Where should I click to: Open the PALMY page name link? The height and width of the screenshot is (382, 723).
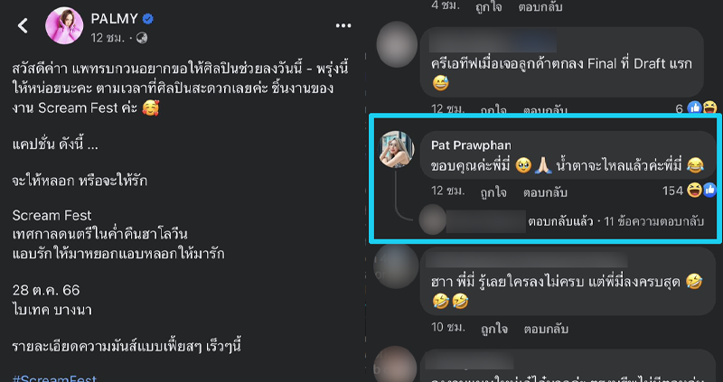pyautogui.click(x=115, y=19)
